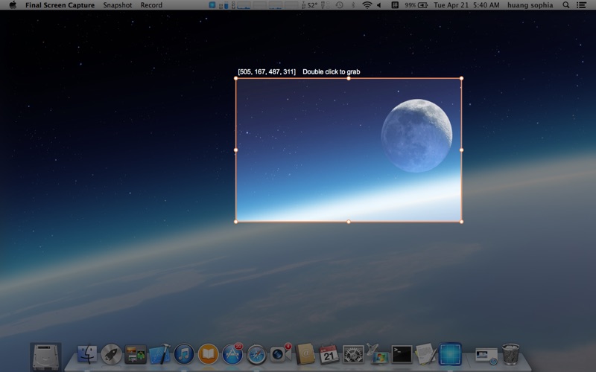596x372 pixels.
Task: Open Notification Center list icon
Action: click(581, 5)
